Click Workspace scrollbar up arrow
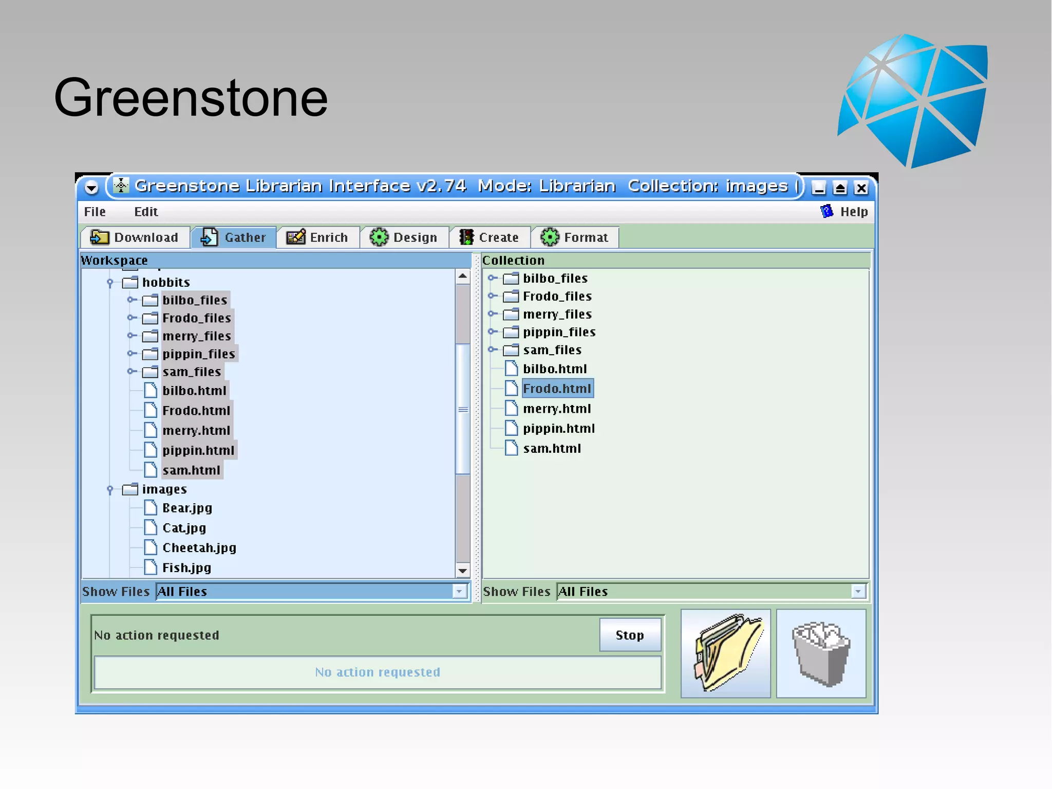The height and width of the screenshot is (789, 1052). (x=463, y=277)
